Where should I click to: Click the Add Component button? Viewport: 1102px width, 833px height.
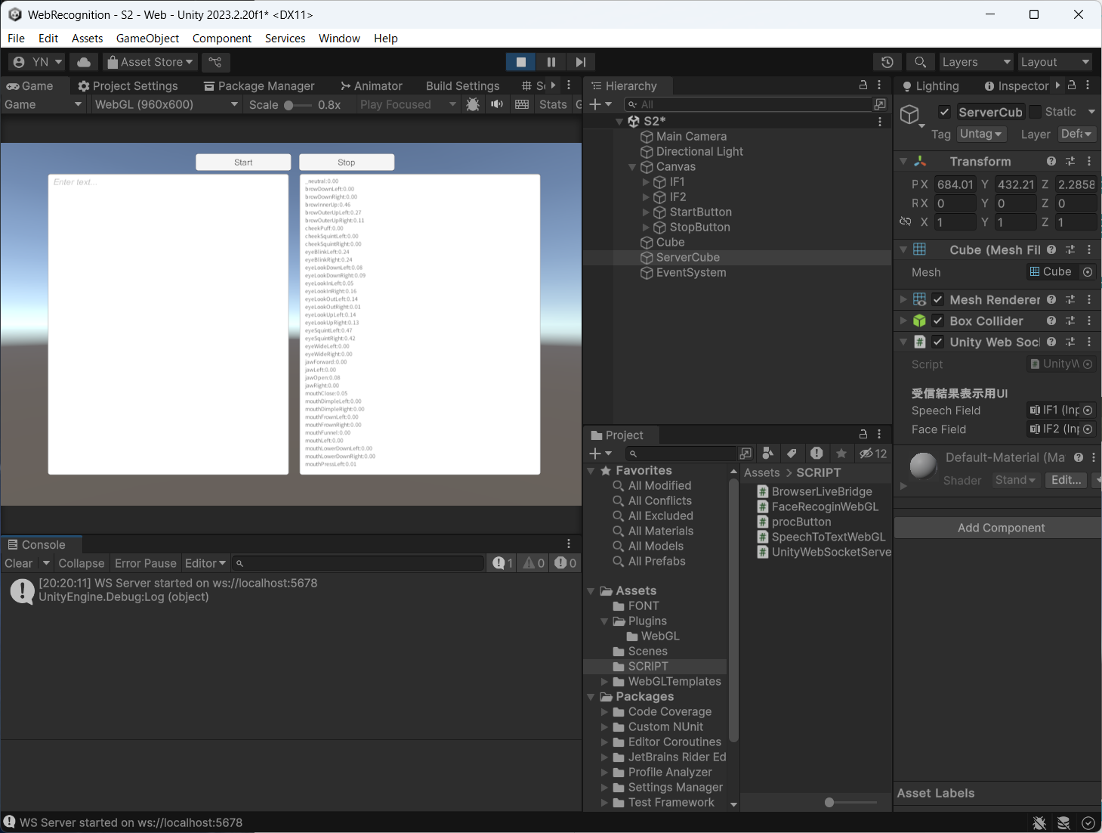1001,528
